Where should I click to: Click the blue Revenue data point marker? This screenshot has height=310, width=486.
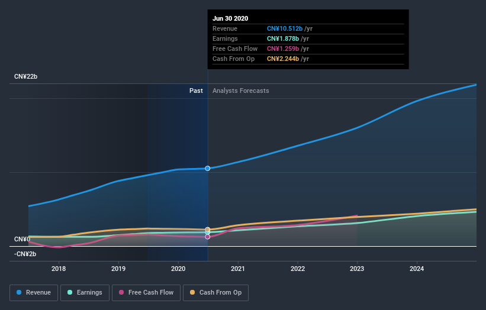[x=208, y=169]
